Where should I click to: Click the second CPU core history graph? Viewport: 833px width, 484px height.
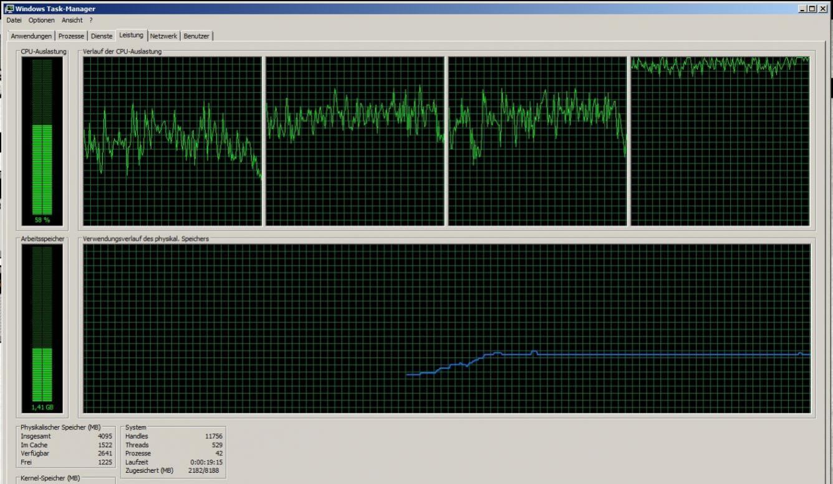point(355,141)
